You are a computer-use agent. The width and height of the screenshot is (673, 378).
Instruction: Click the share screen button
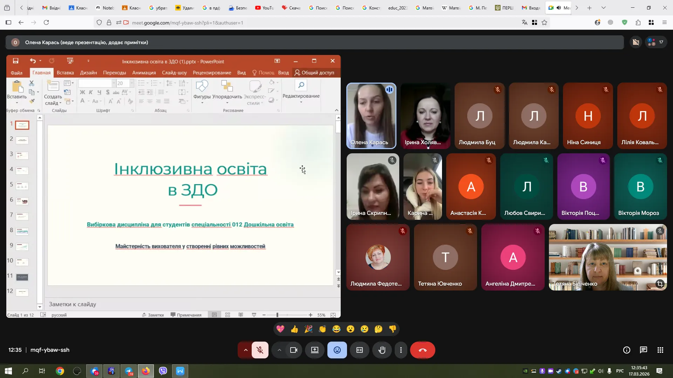[x=314, y=350]
